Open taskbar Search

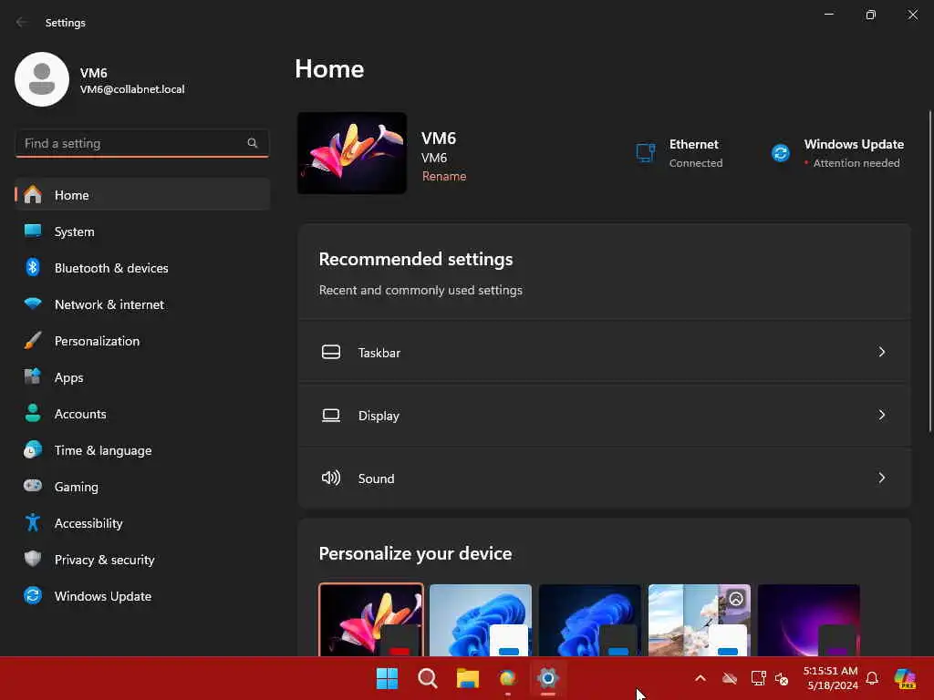[427, 678]
